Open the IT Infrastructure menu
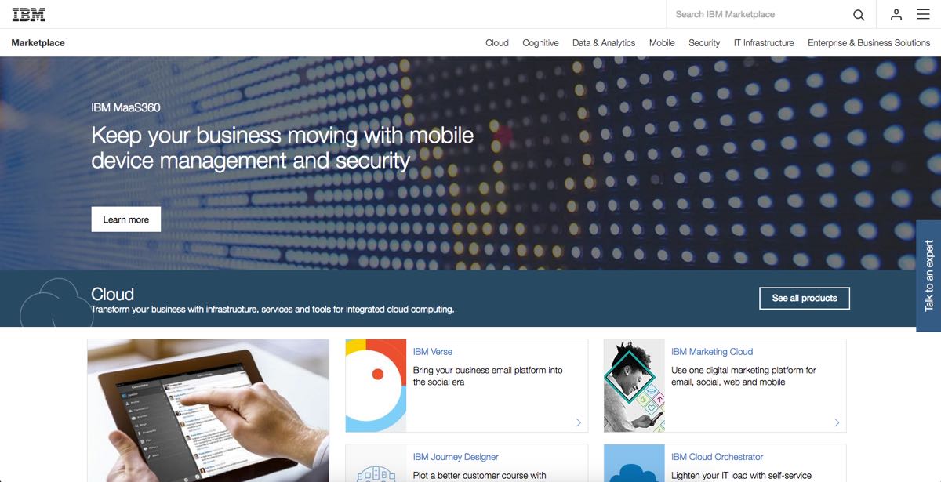The height and width of the screenshot is (482, 941). tap(764, 43)
